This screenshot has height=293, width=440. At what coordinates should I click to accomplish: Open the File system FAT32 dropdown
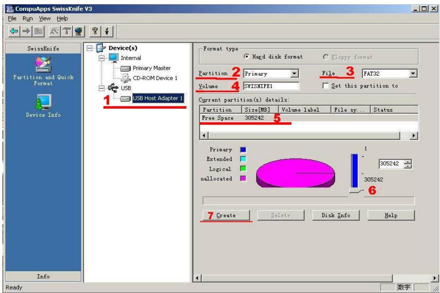(x=413, y=74)
